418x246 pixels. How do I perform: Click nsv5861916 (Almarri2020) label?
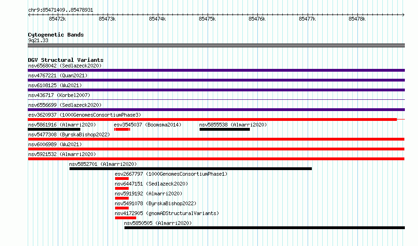click(62, 125)
